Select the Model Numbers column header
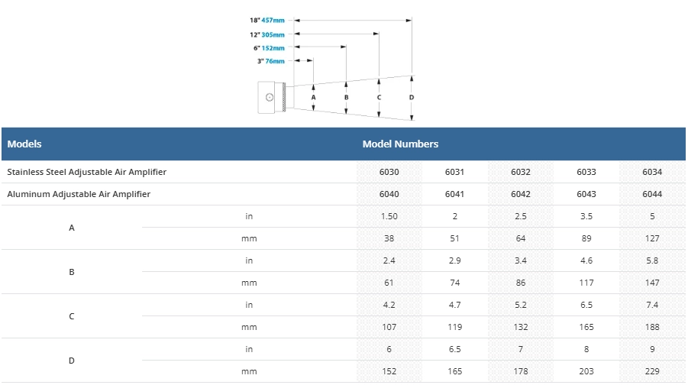Screen dimensions: 688x385 [400, 144]
